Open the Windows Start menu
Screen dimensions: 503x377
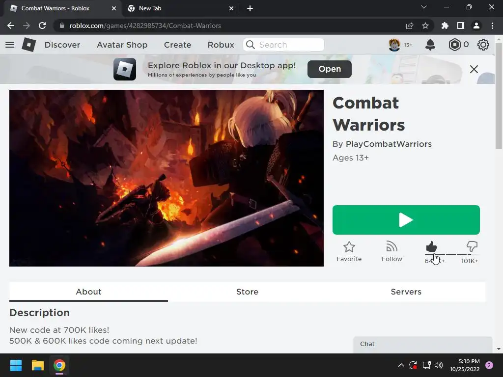[16, 365]
